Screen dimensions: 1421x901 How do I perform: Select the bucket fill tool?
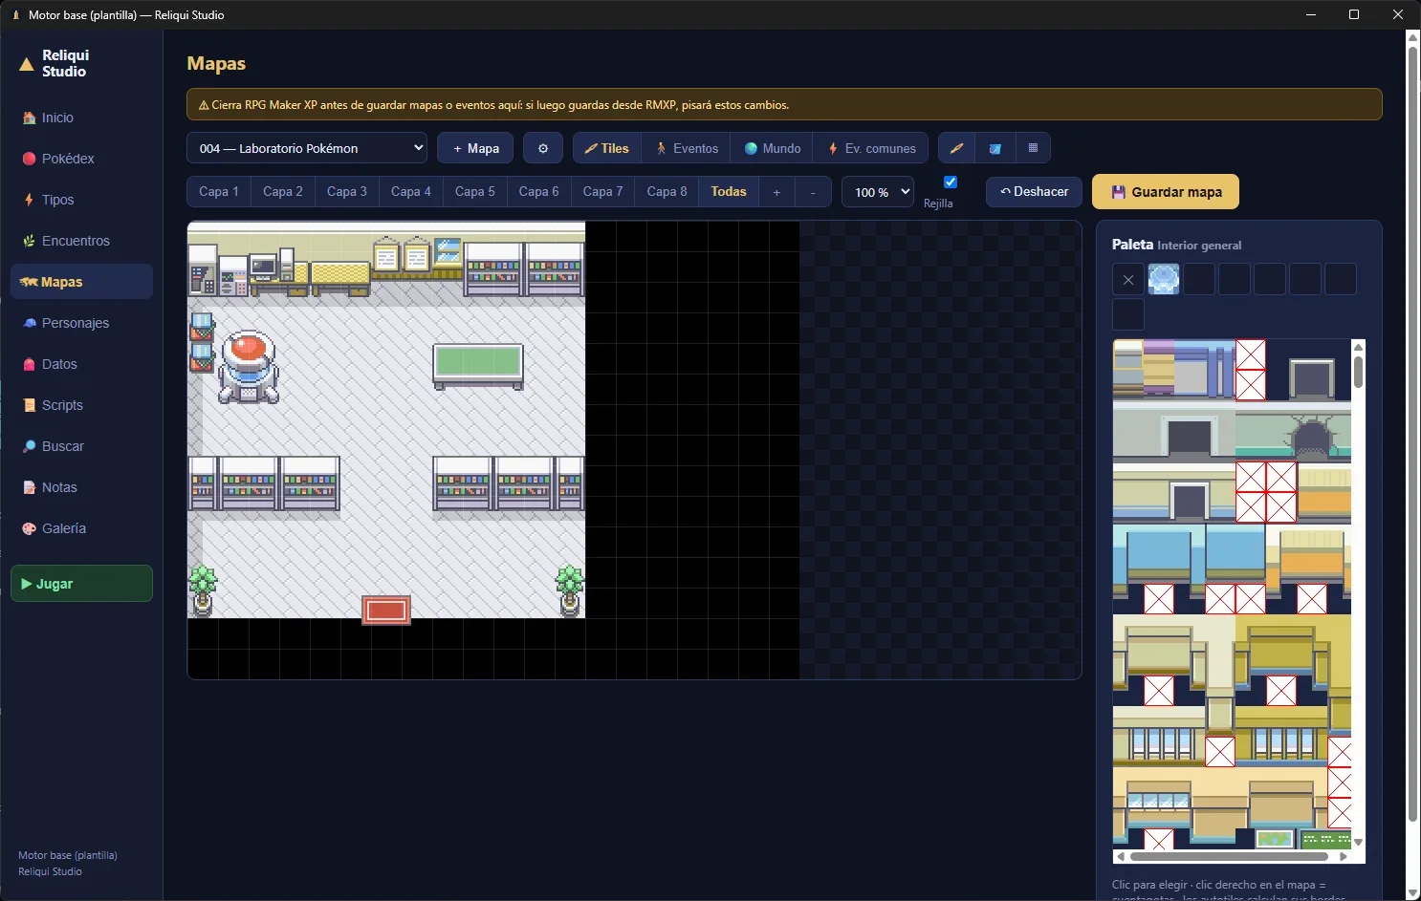tap(995, 148)
